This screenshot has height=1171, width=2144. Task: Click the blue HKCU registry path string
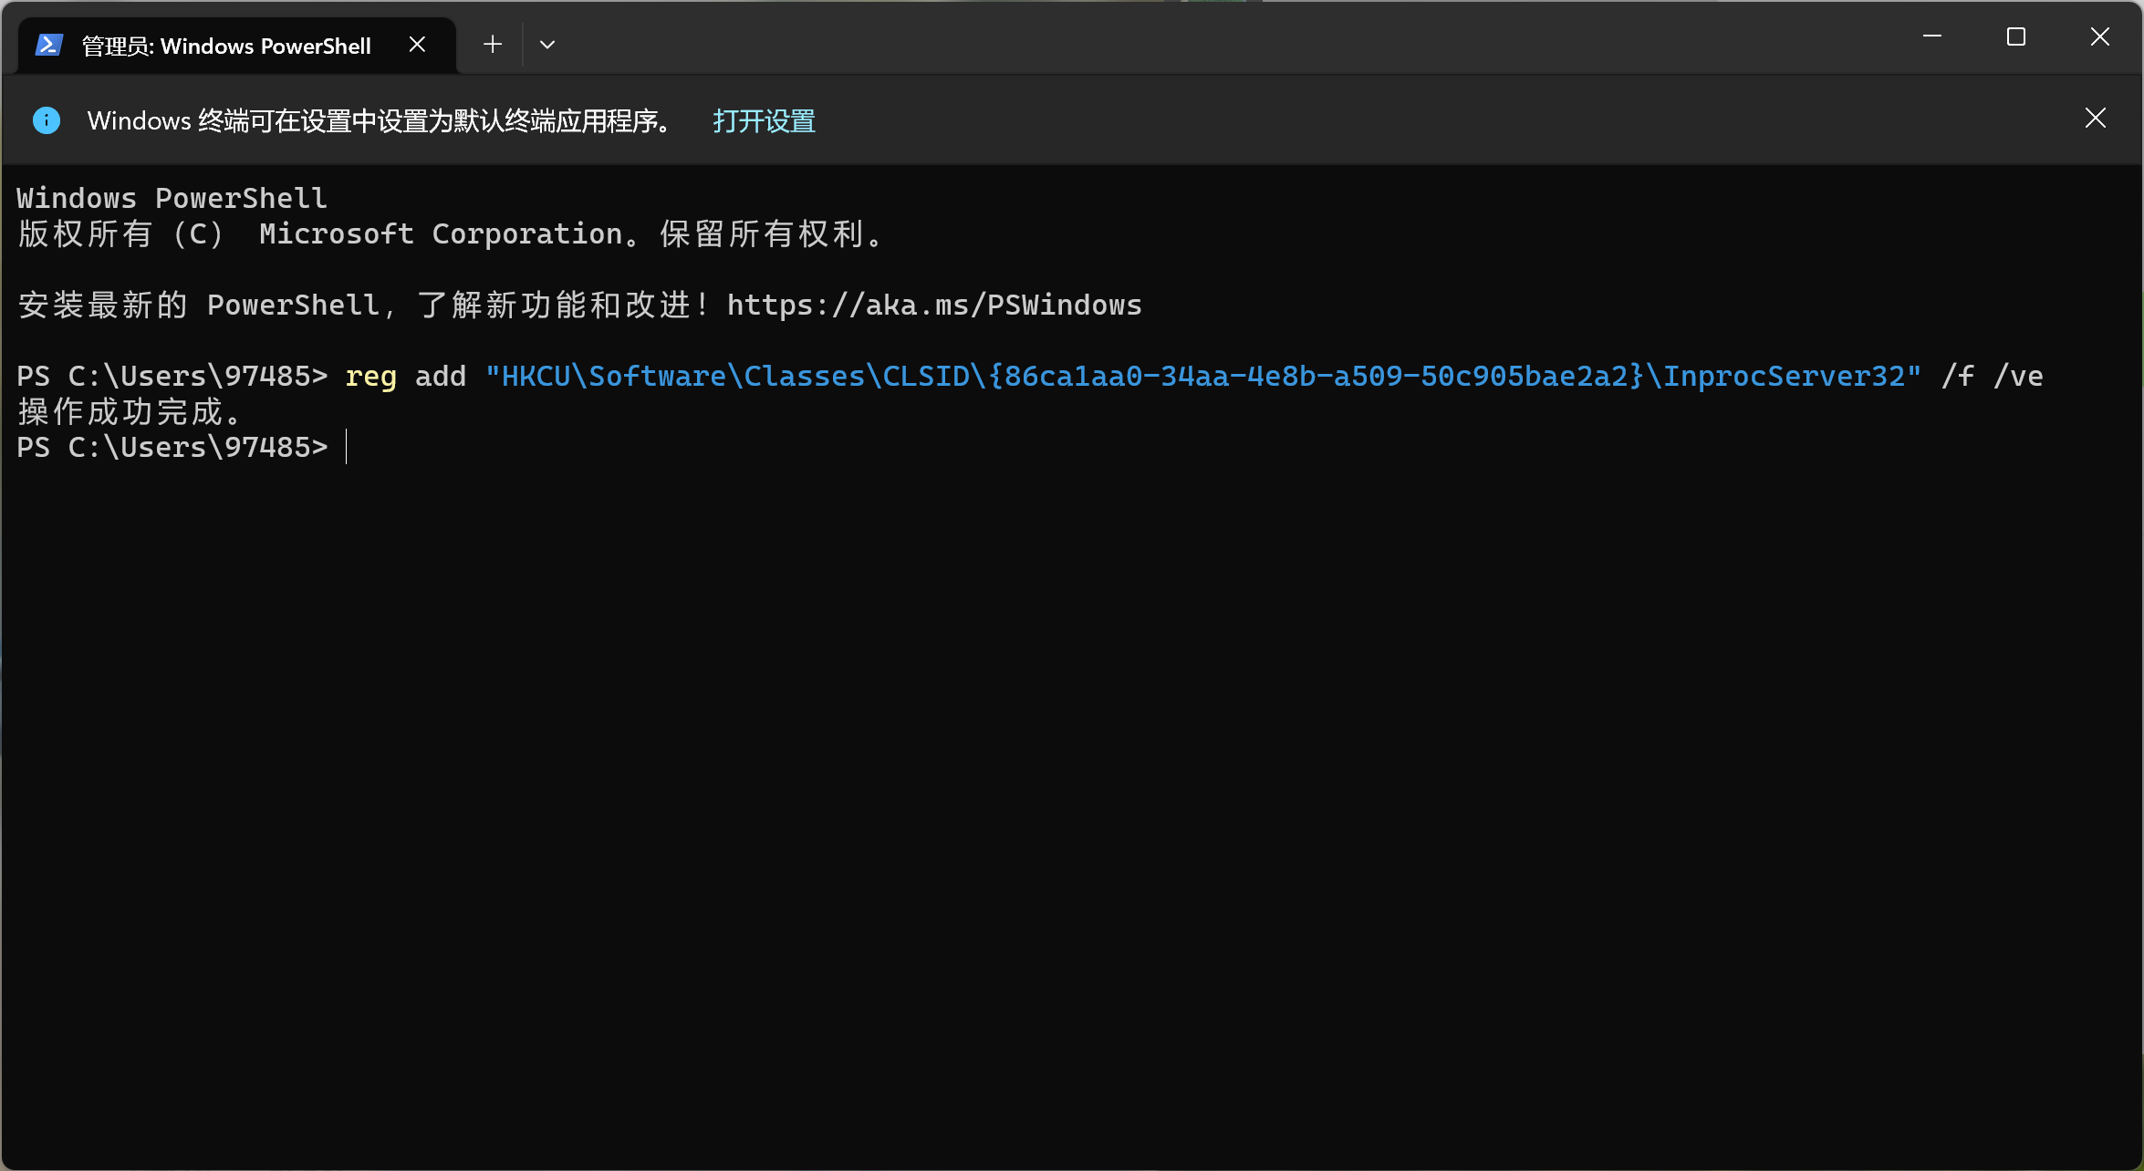(1202, 376)
